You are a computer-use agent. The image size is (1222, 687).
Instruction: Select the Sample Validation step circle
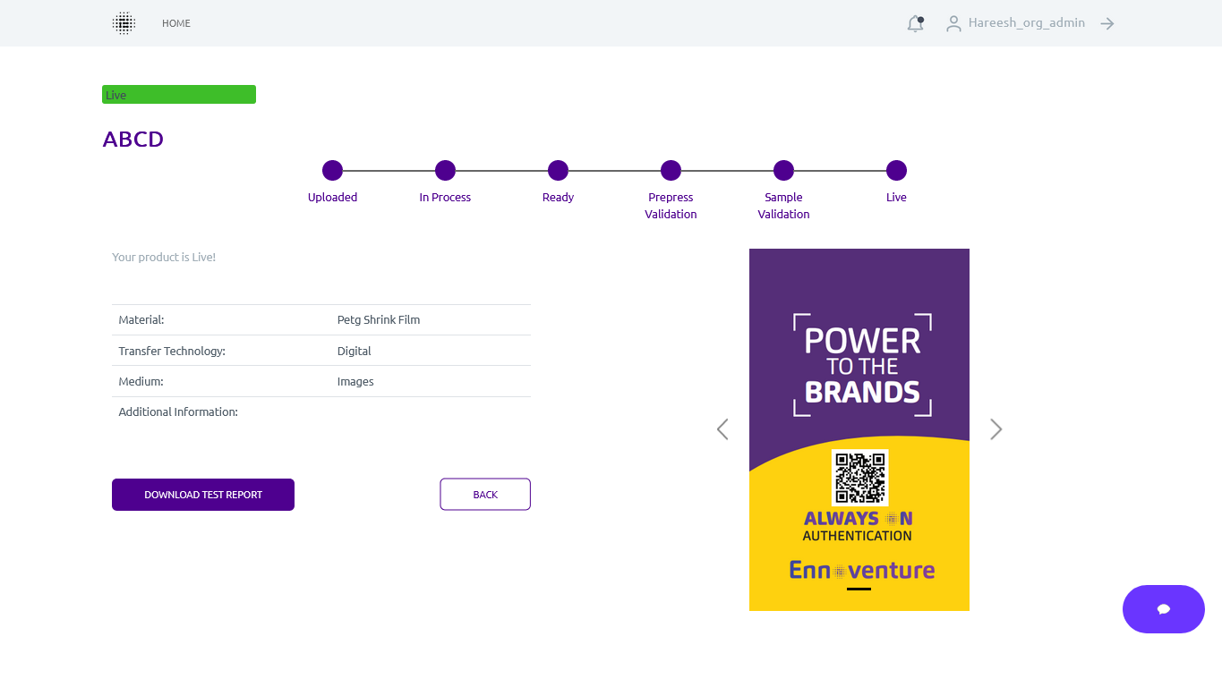coord(783,171)
